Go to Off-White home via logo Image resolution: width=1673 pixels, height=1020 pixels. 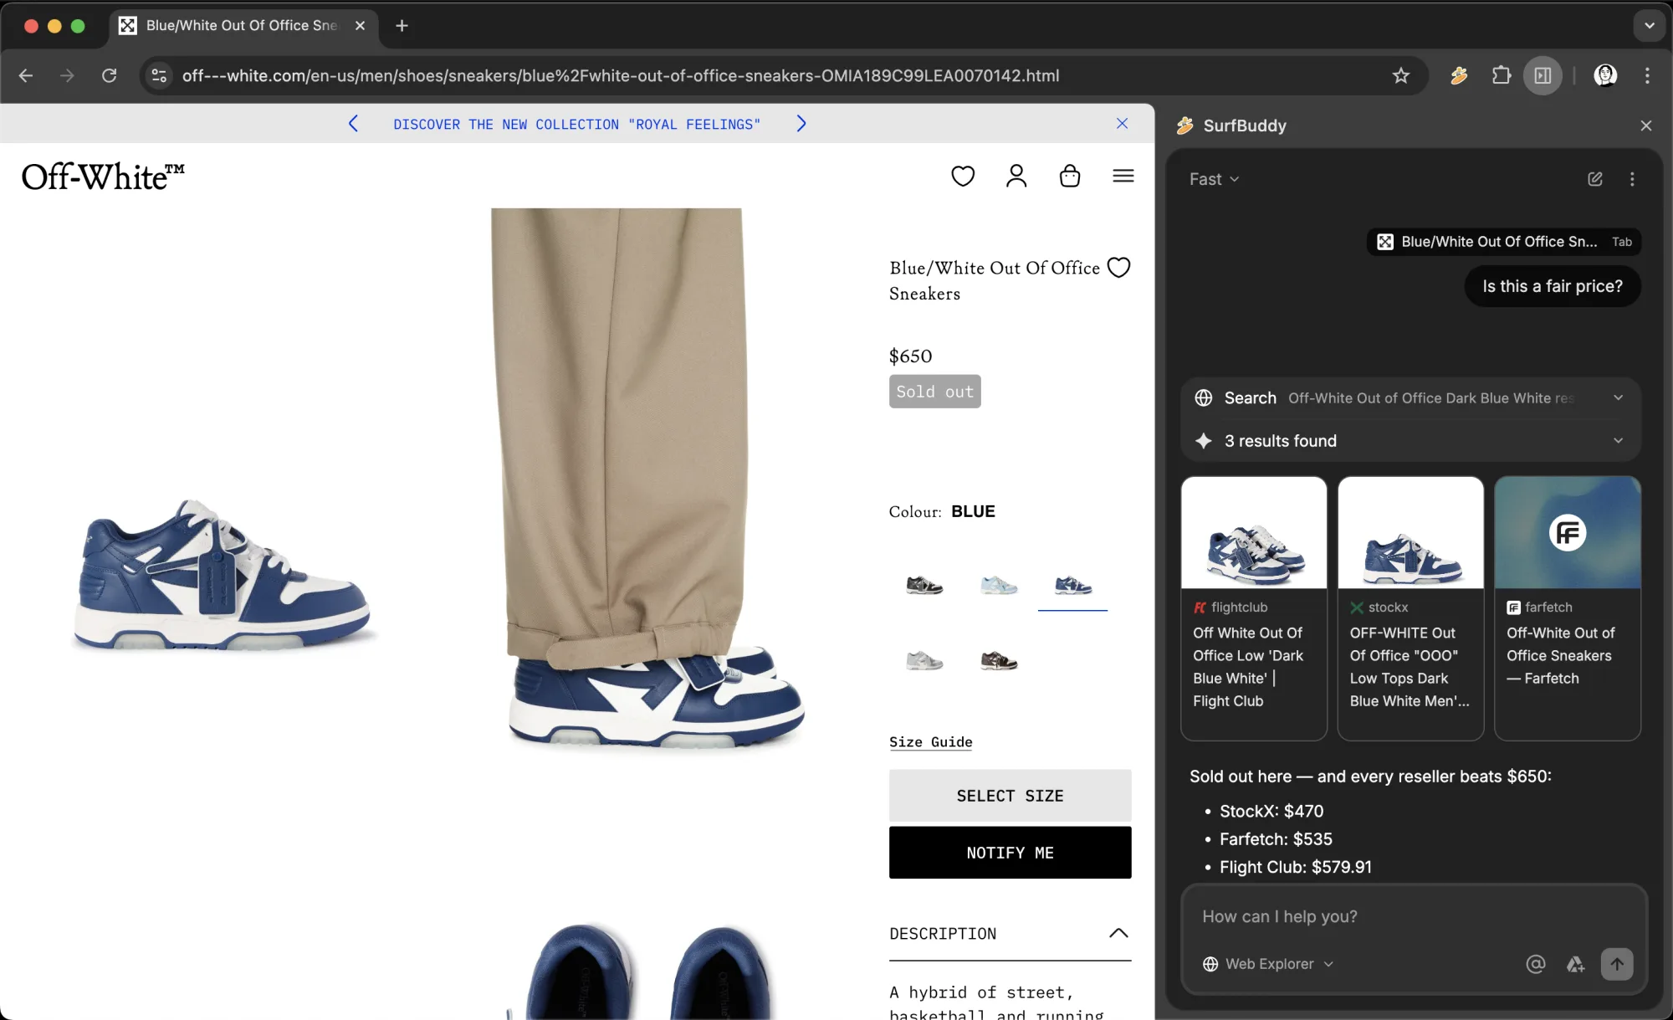coord(103,177)
